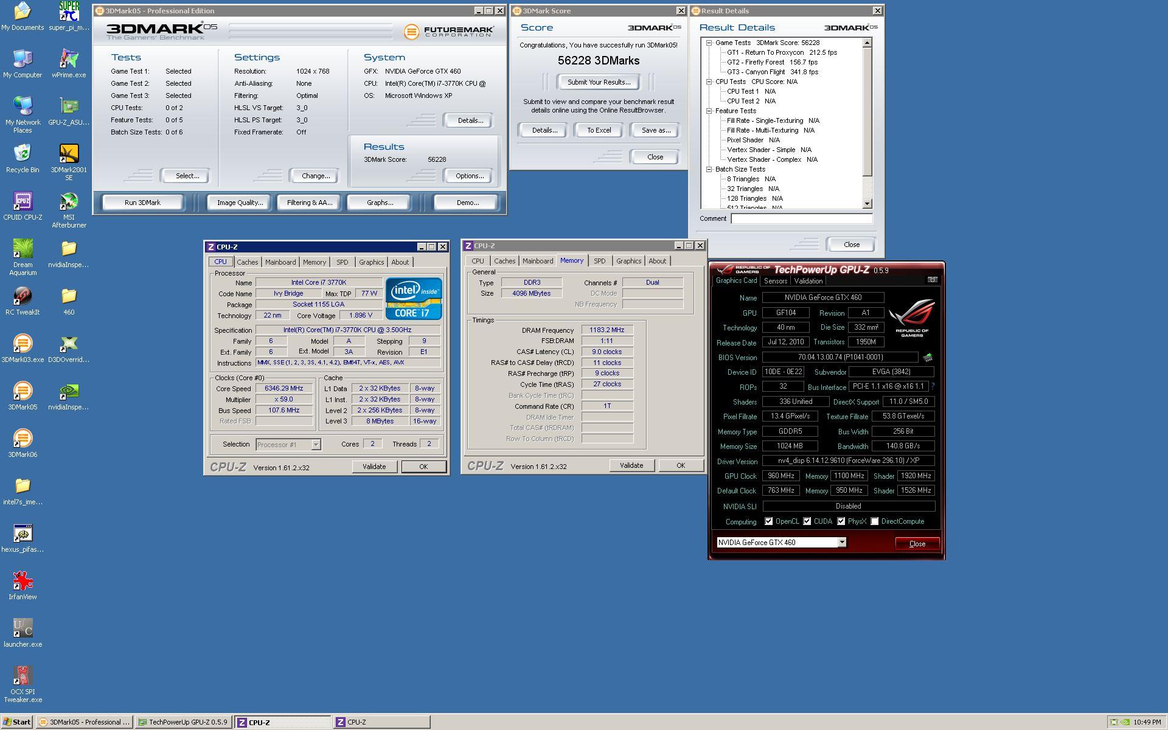Launch super_pi_mod desktop icon

(x=69, y=16)
